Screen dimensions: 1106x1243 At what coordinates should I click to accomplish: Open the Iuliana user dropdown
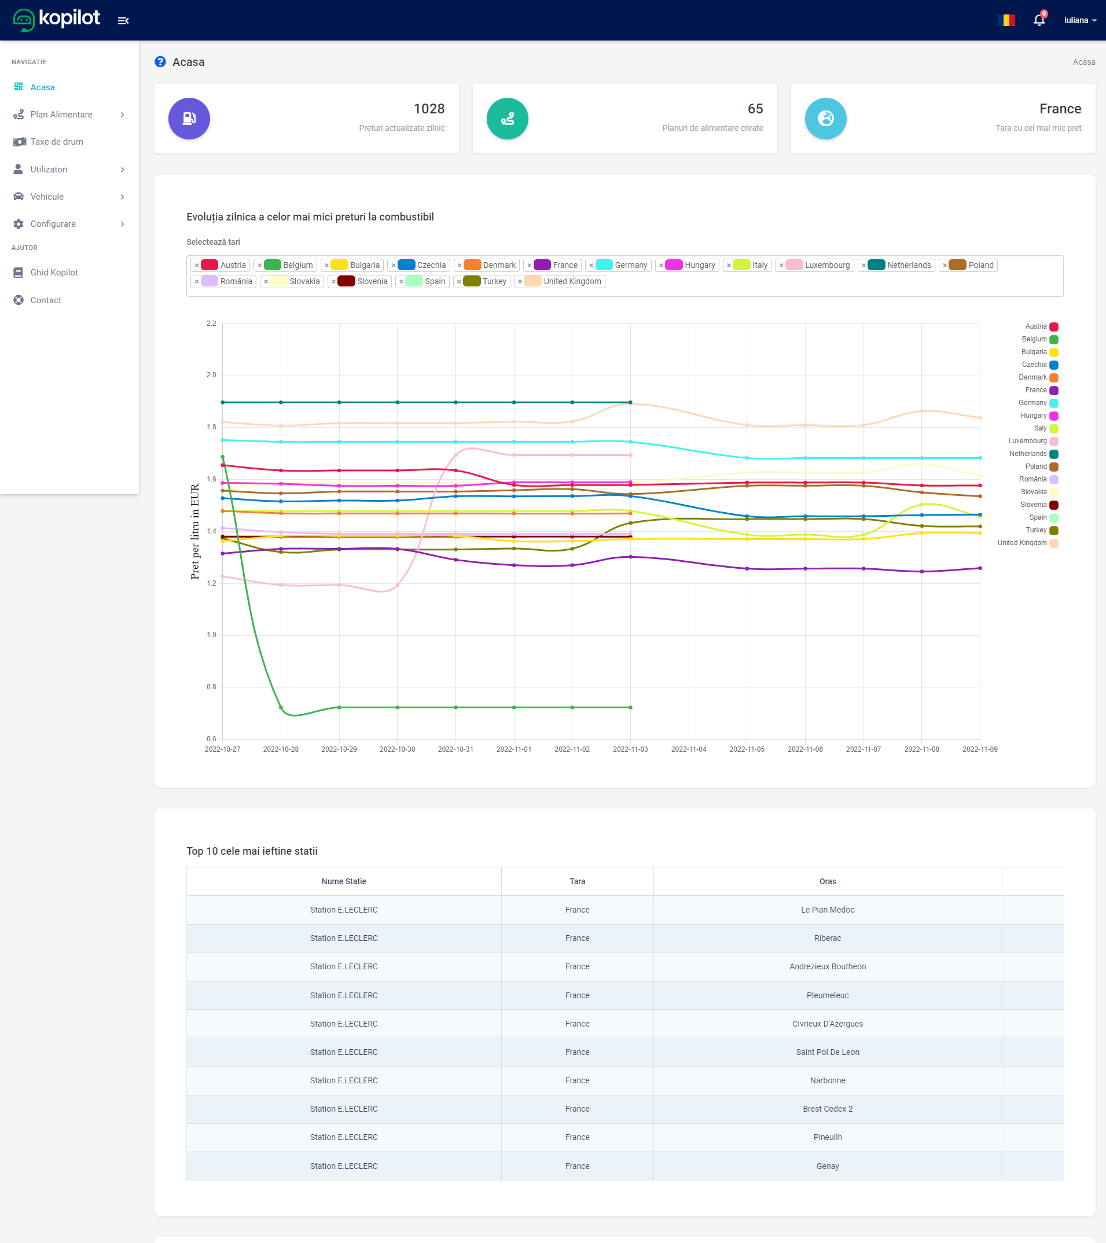pyautogui.click(x=1080, y=20)
